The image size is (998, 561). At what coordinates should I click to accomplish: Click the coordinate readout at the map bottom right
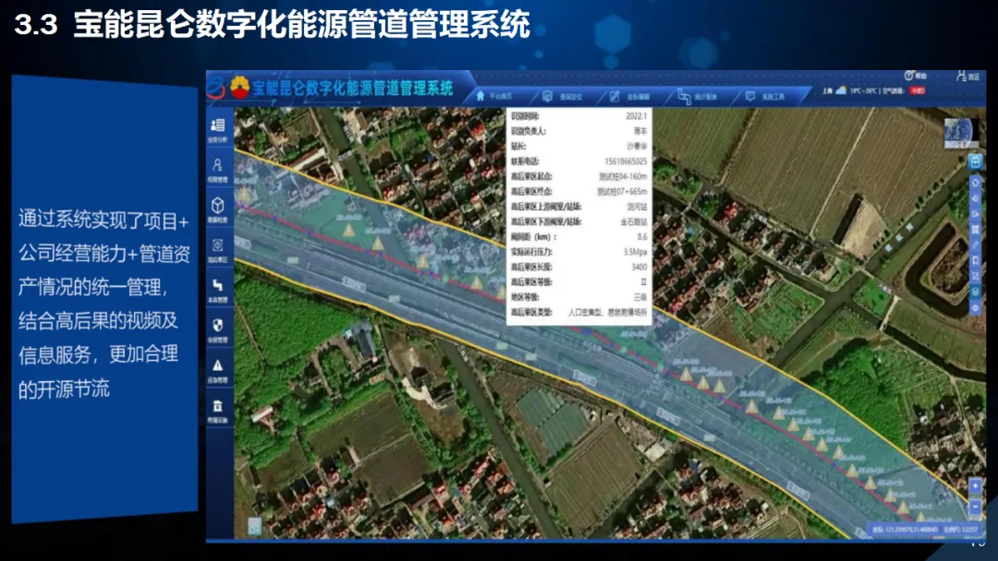[x=906, y=530]
